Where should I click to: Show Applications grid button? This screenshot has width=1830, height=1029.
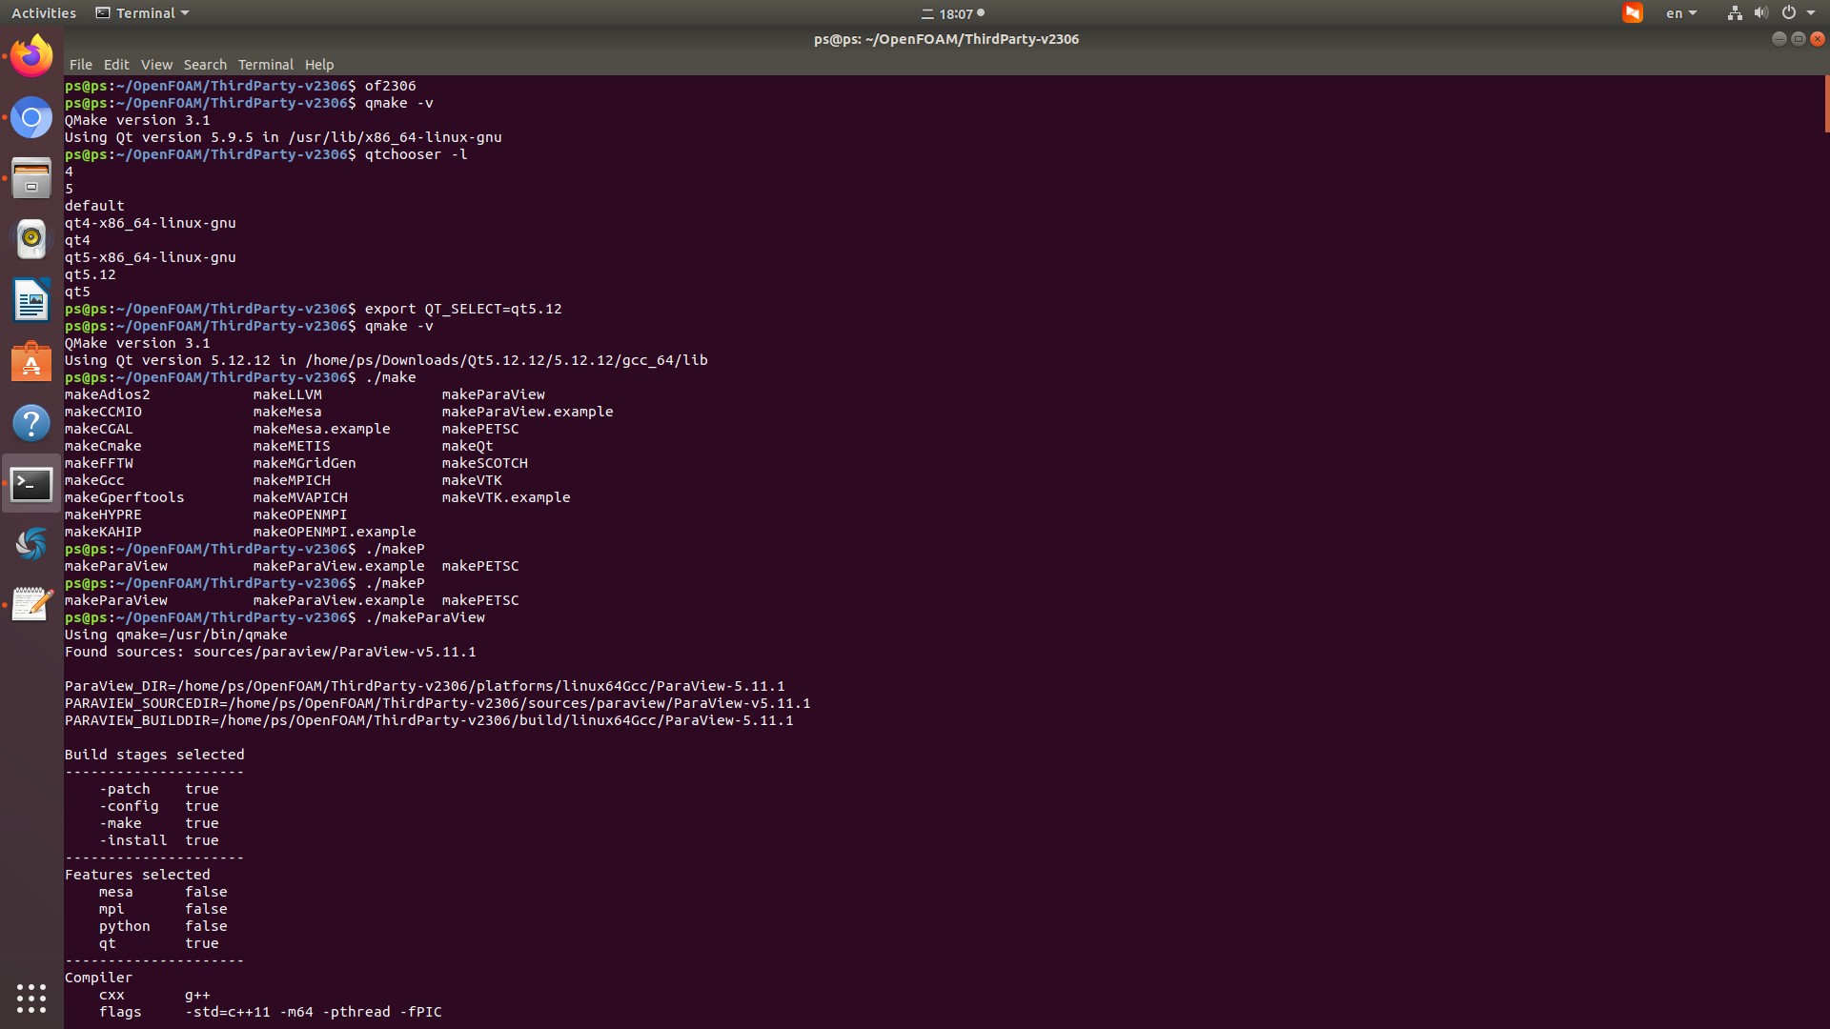point(31,998)
